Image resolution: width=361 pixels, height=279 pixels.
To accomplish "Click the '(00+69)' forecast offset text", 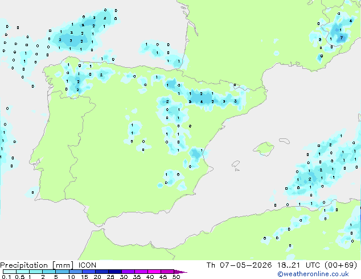I will (341, 265).
